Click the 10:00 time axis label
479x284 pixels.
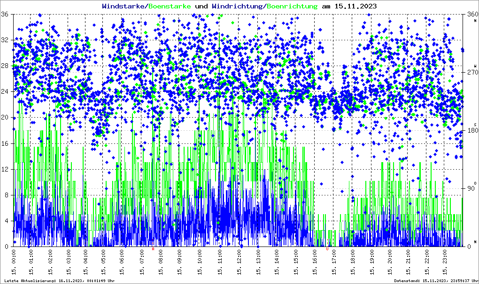(200, 262)
